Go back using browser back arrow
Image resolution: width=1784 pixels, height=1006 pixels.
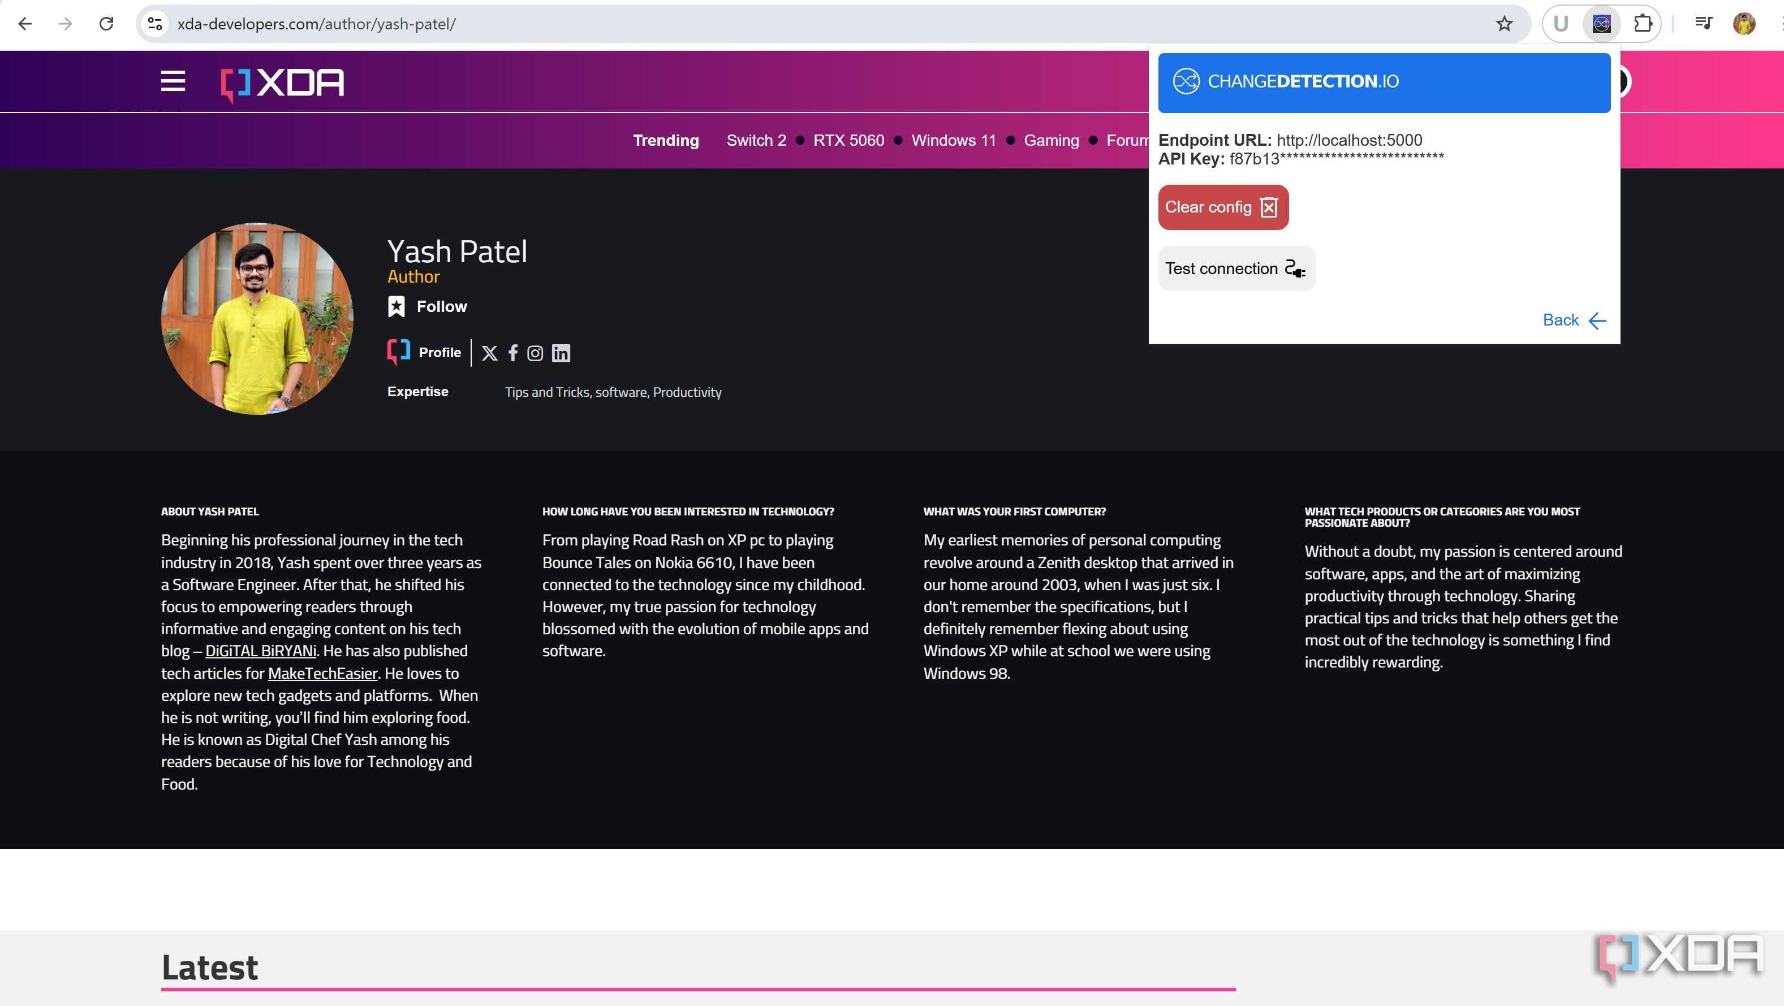(x=25, y=24)
